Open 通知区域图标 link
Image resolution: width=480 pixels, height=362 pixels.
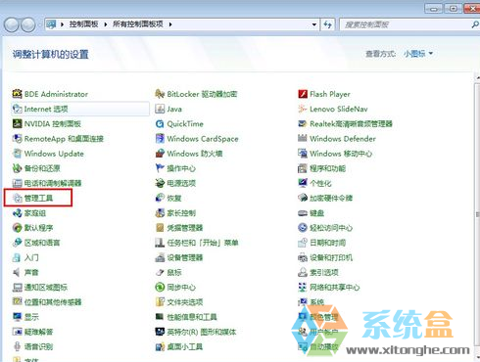[x=46, y=288]
